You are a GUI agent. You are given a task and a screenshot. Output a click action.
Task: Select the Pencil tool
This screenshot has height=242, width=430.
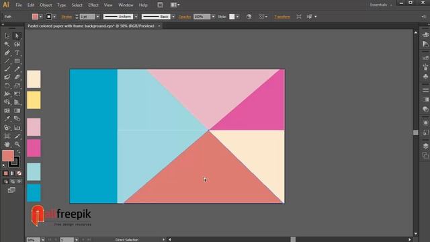17,69
